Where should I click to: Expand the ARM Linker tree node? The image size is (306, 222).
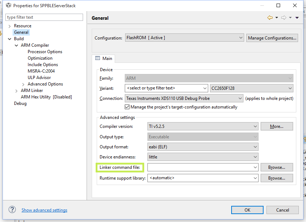(17, 91)
